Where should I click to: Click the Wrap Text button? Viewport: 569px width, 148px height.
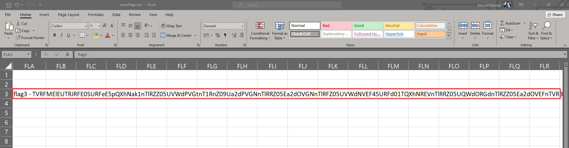coord(171,26)
